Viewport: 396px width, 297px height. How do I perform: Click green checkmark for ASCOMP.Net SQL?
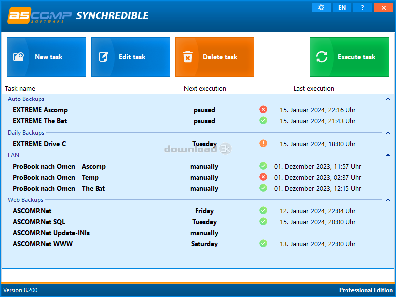pos(263,221)
